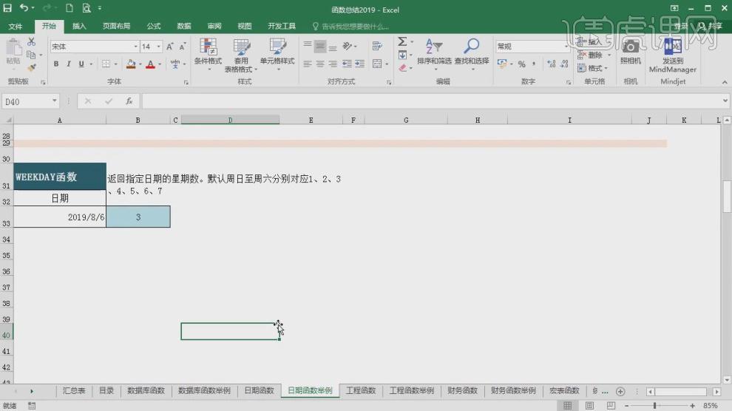Open number format dropdown
The height and width of the screenshot is (411, 732).
click(x=566, y=47)
